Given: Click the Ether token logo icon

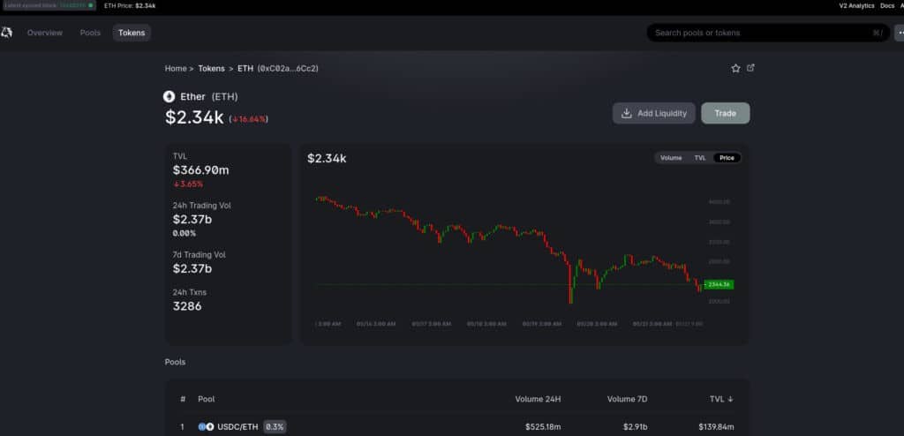Looking at the screenshot, I should [x=169, y=97].
